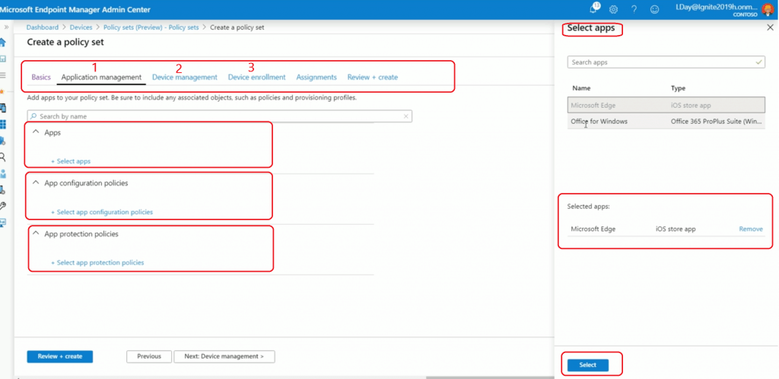Click Microsoft Edge under Selected apps
Viewport: 779px width, 379px height.
593,229
